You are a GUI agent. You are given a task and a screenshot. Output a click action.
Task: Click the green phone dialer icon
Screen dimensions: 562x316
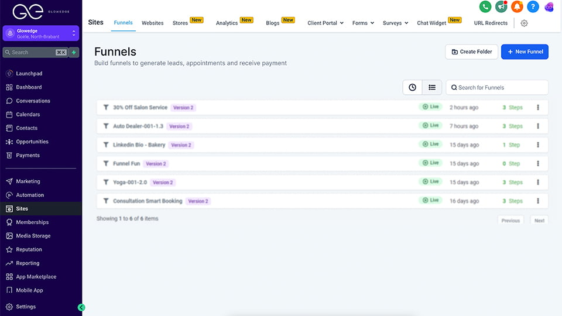[485, 6]
